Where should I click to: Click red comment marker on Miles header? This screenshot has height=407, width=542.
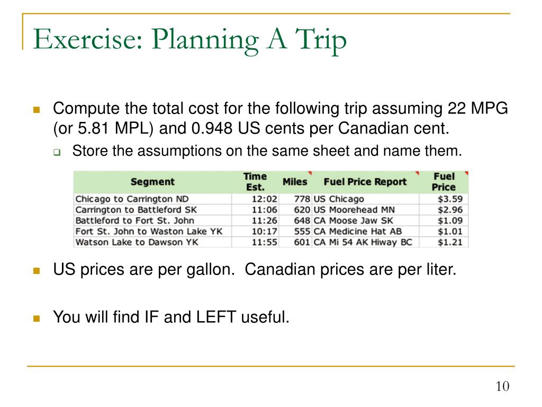tap(310, 173)
